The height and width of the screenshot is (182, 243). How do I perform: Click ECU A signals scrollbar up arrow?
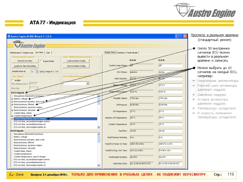pos(99,96)
